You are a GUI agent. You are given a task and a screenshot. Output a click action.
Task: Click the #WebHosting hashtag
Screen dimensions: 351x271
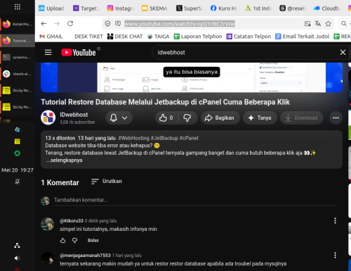point(133,138)
